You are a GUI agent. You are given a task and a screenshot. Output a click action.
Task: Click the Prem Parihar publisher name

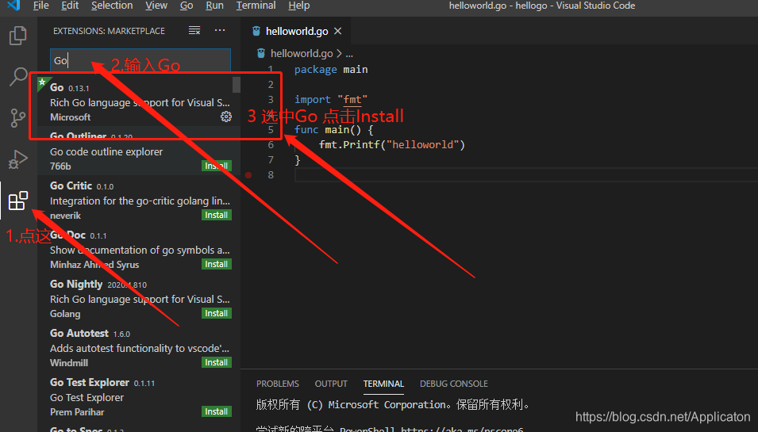[x=77, y=412]
